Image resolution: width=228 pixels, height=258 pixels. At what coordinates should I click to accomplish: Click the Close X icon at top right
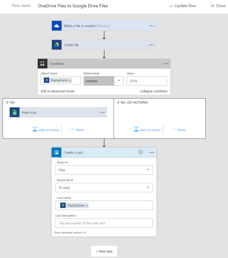(x=213, y=6)
